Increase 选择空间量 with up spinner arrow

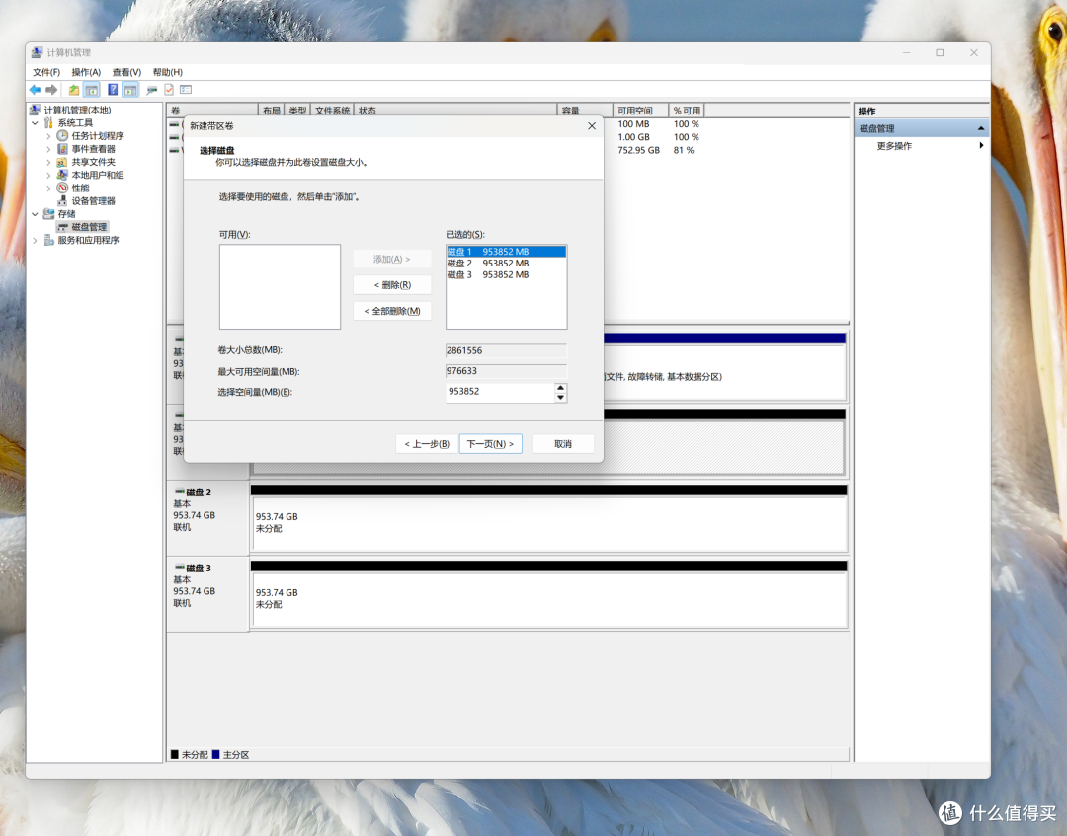(561, 388)
